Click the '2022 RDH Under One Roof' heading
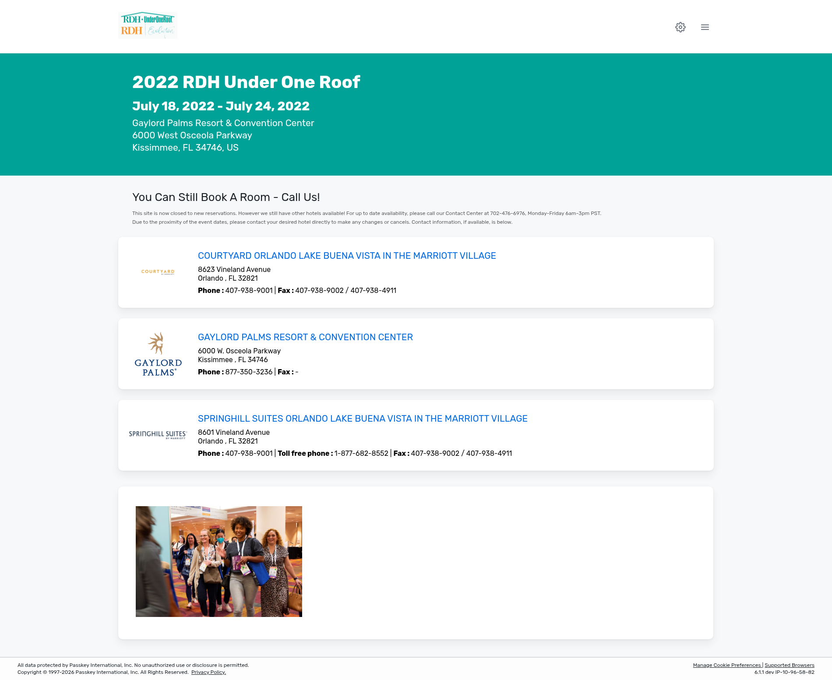Viewport: 832px width, 680px height. pyautogui.click(x=246, y=82)
